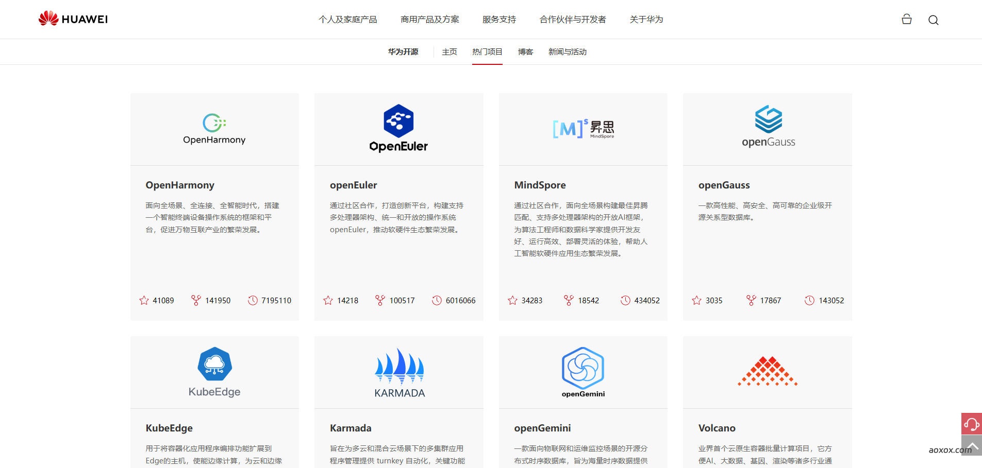Click the openGemini hexagon logo
The width and height of the screenshot is (982, 468).
pos(582,368)
